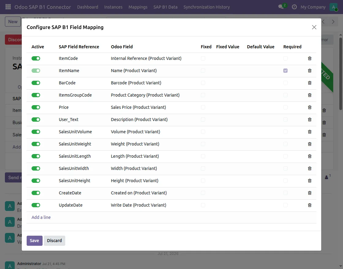Check Fixed box for ItemCode
Viewport: 343px width, 269px height.
[x=203, y=58]
